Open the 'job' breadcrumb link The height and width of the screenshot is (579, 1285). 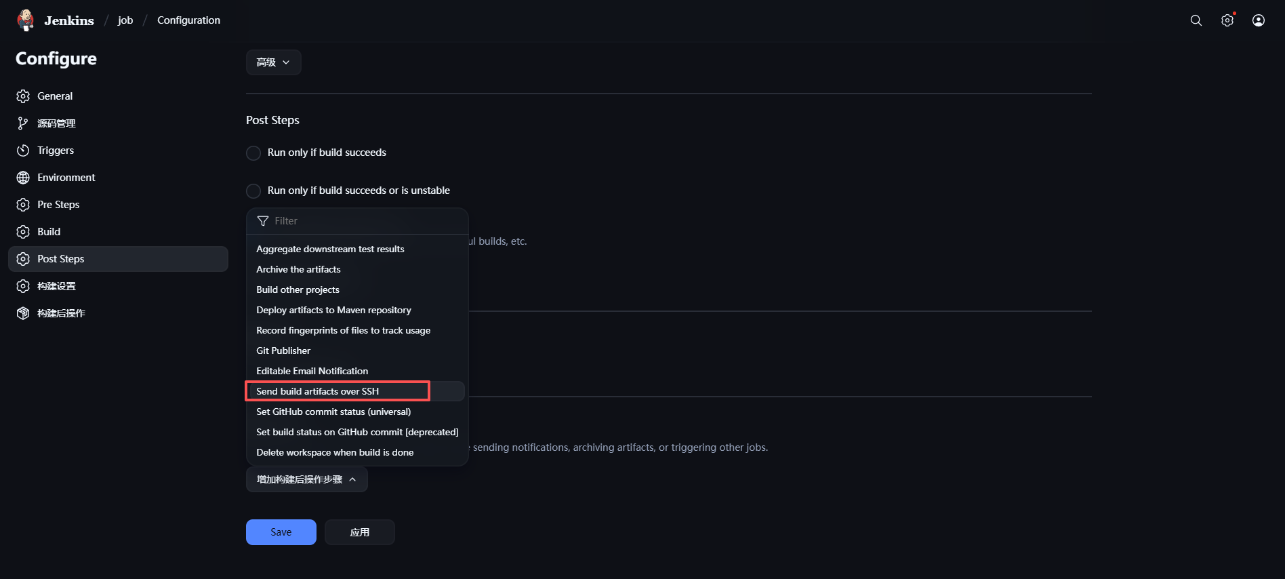pyautogui.click(x=125, y=20)
